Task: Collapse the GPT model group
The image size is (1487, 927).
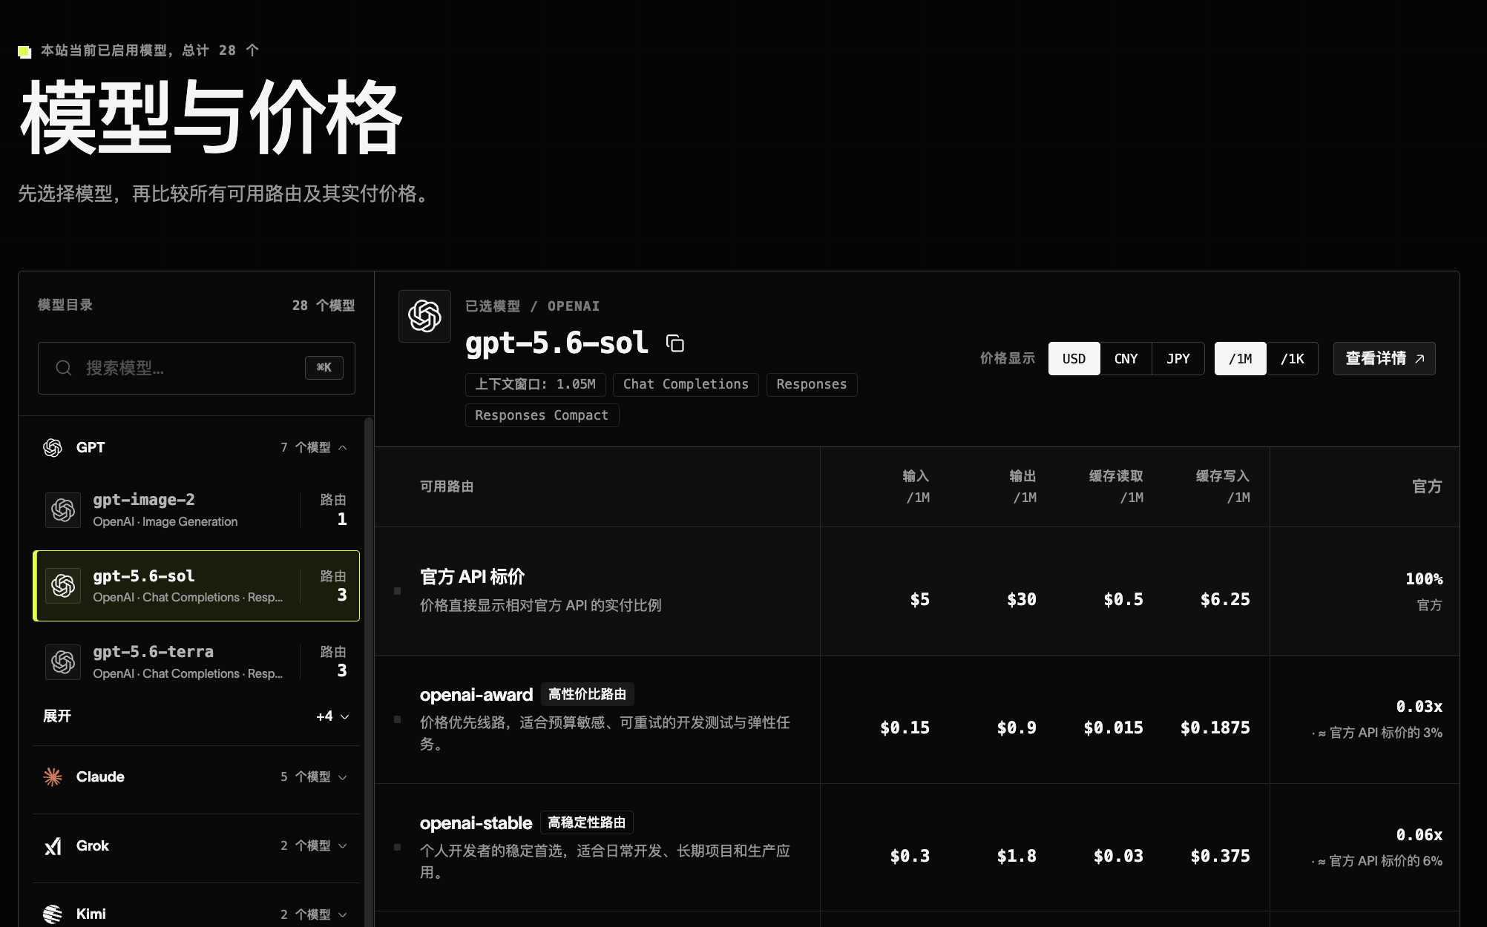Action: tap(196, 447)
